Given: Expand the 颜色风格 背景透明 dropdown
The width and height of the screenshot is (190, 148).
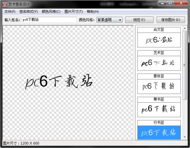Looking at the screenshot, I should 109,20.
